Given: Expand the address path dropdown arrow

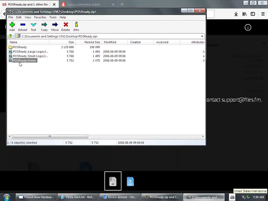Looking at the screenshot, I should pyautogui.click(x=202, y=36).
